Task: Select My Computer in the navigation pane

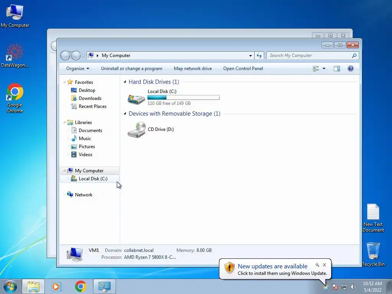Action: [90, 171]
